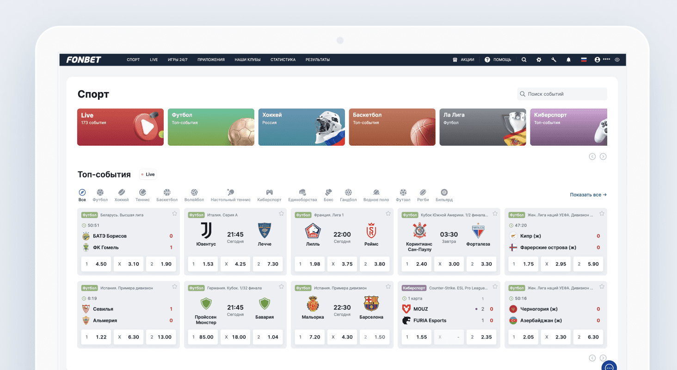Select the Бильярд sport filter icon
The image size is (677, 370).
pyautogui.click(x=444, y=192)
